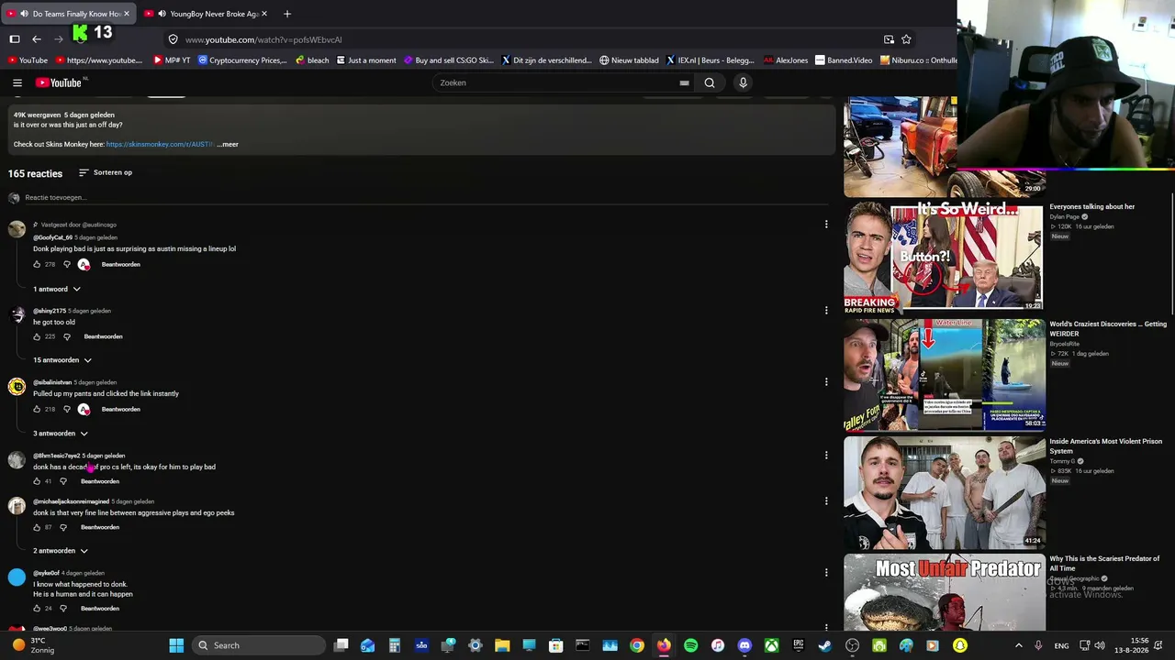The image size is (1175, 660).
Task: Show hidden system tray icons chevron
Action: point(1018,645)
